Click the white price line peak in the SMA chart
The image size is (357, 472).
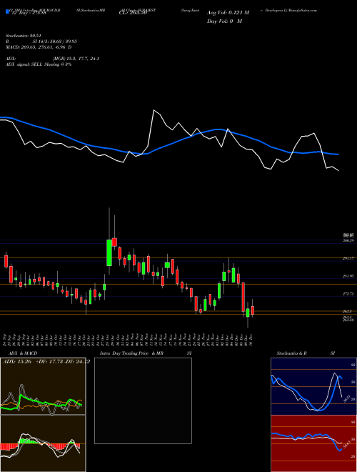point(154,110)
